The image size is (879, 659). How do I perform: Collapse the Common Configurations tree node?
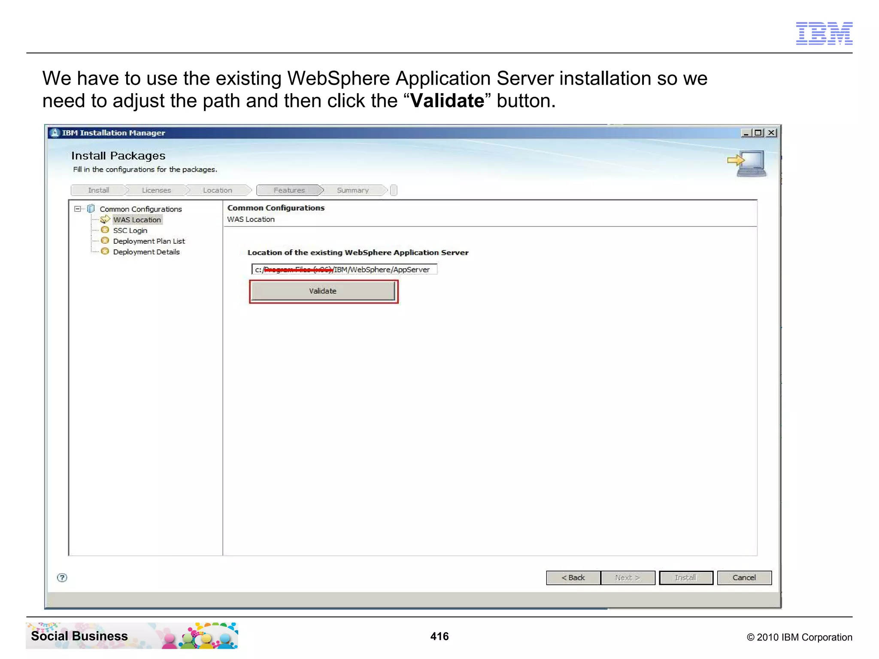point(77,209)
